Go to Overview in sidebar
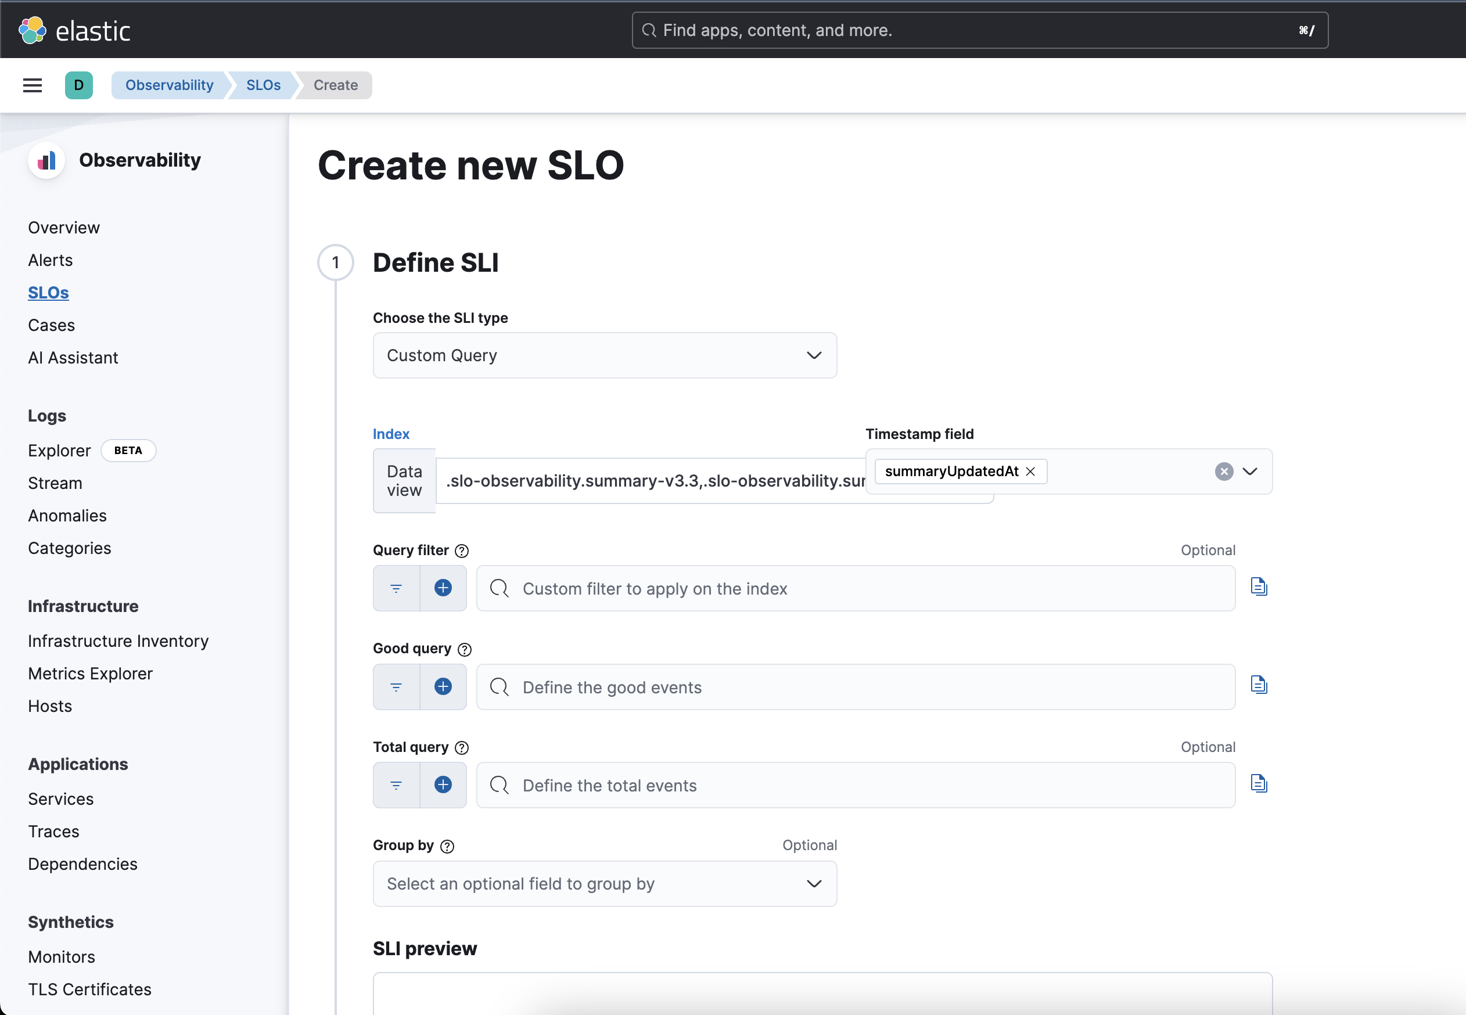1466x1015 pixels. [64, 228]
